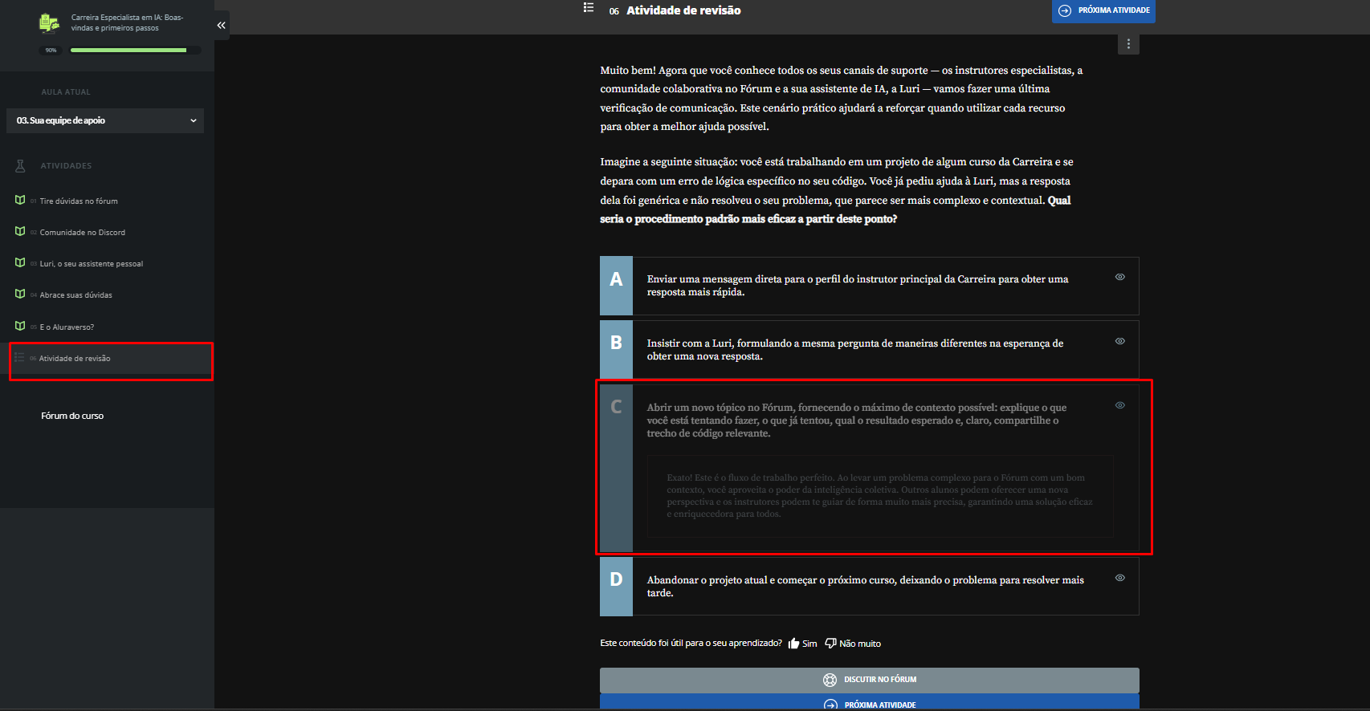
Task: Toggle the eye icon on answer B
Action: pos(1119,341)
